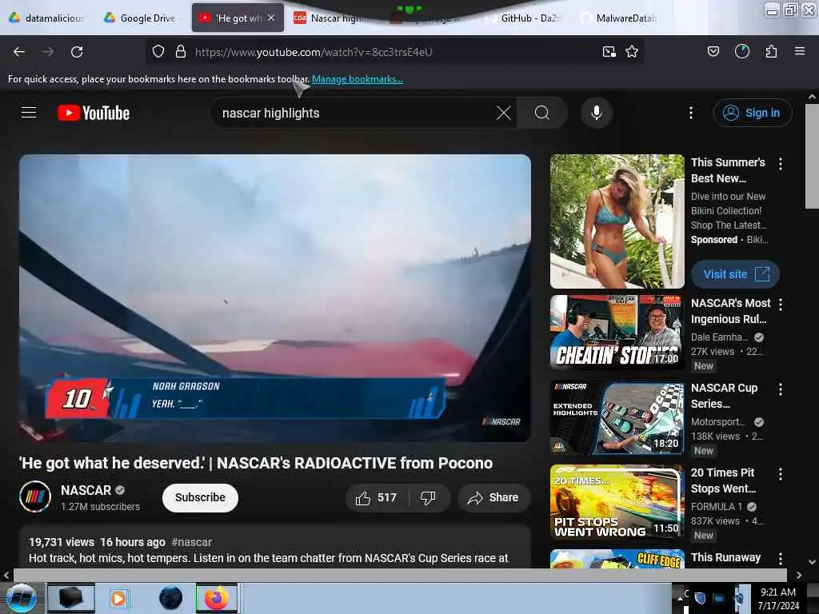Viewport: 819px width, 614px height.
Task: Close the 'He got wh' tab
Action: click(x=271, y=18)
